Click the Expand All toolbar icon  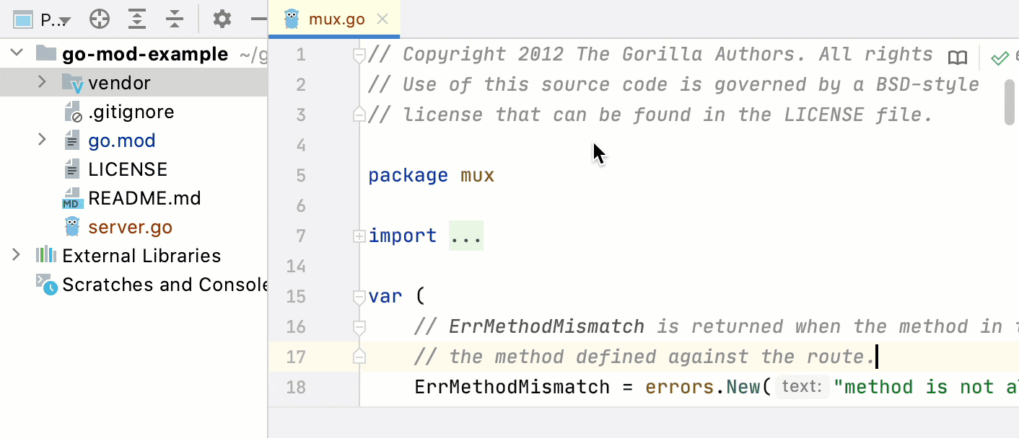click(x=137, y=19)
